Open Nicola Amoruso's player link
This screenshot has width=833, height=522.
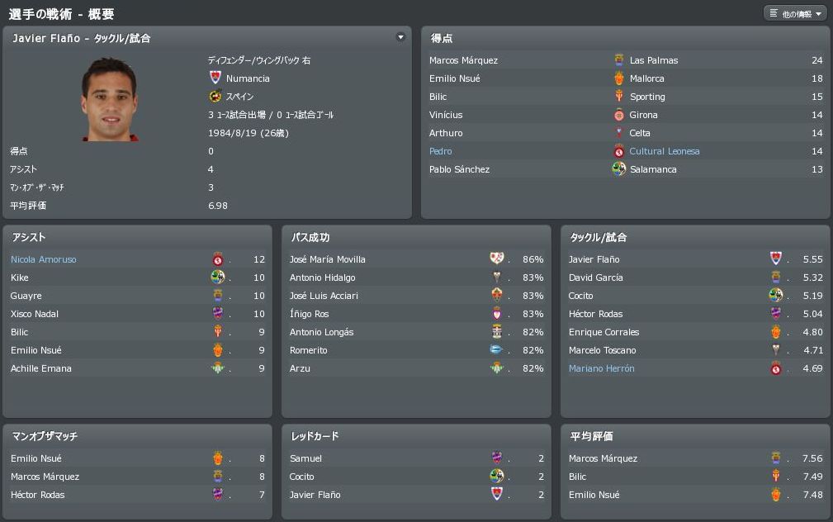coord(44,259)
